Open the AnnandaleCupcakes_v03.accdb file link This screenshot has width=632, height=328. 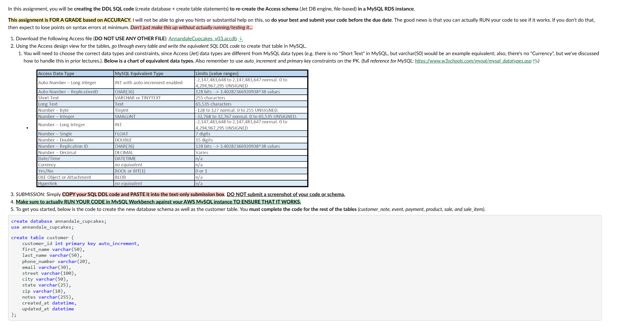tap(202, 38)
